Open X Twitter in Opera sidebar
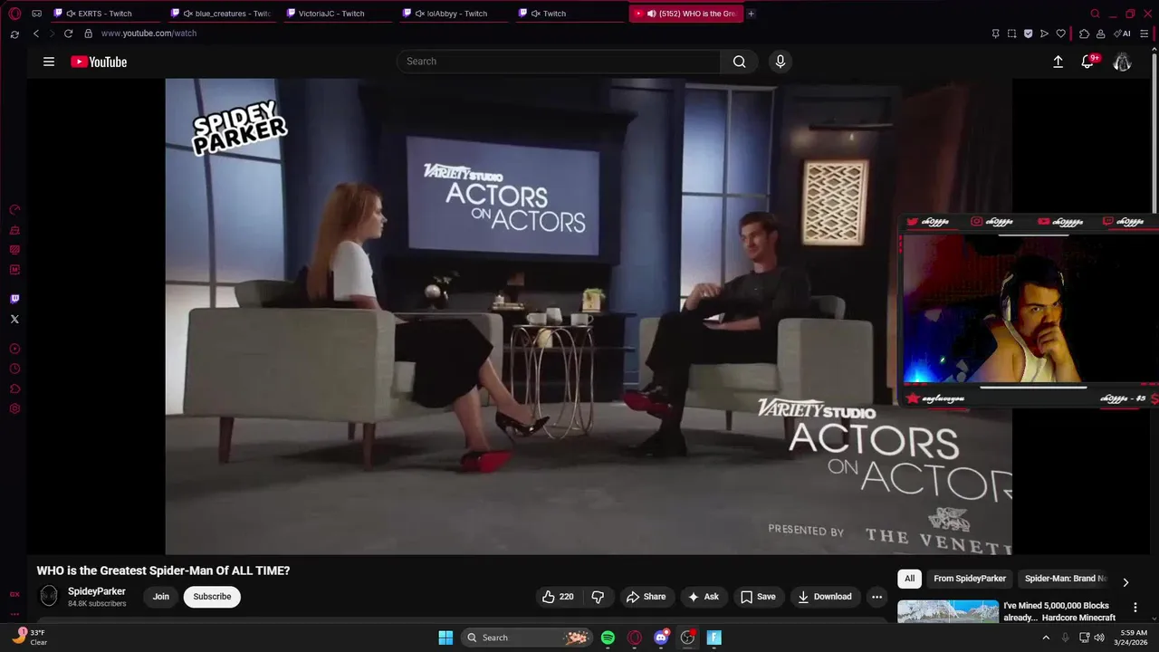Viewport: 1159px width, 652px height. click(x=14, y=319)
